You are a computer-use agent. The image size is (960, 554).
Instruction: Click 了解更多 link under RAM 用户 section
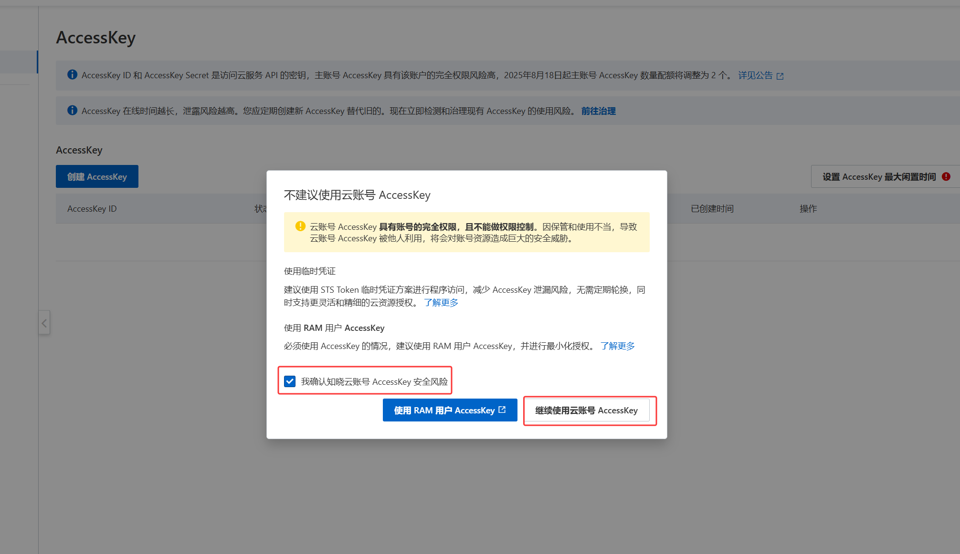(x=618, y=346)
